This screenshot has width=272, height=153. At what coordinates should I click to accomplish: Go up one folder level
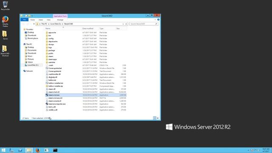pos(34,24)
